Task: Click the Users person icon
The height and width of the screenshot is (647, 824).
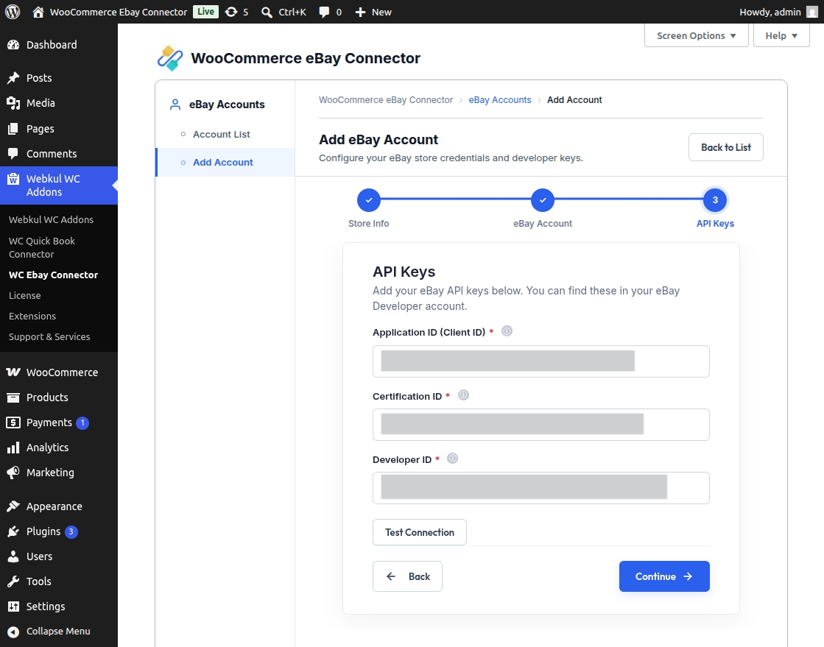Action: coord(13,556)
